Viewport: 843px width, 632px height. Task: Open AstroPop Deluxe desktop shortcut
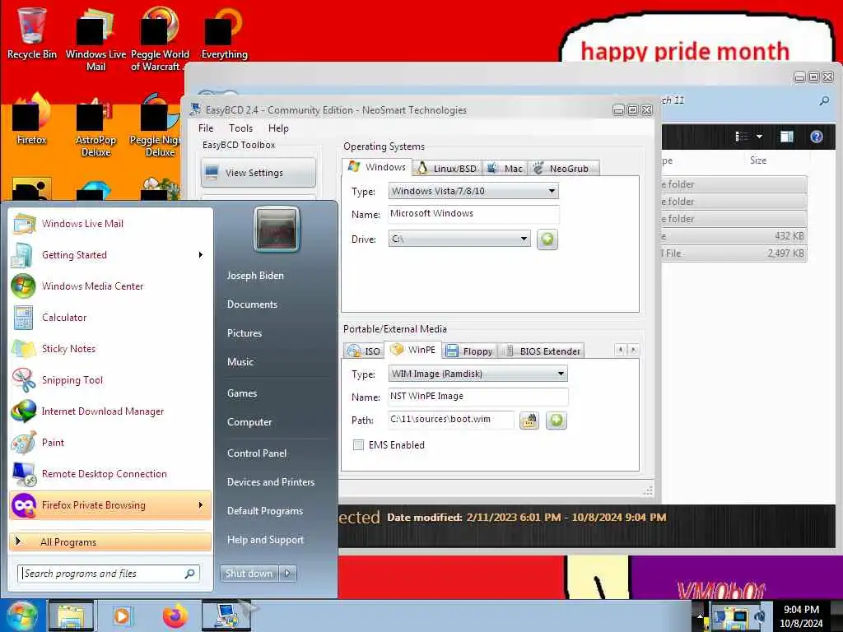tap(95, 126)
